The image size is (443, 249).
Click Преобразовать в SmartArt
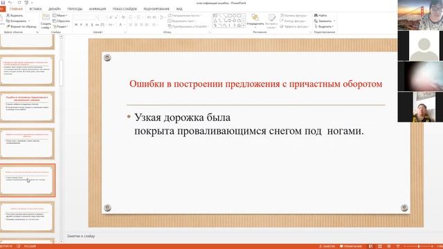pos(188,26)
